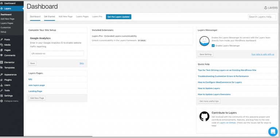Click the Contribute to Layers heading

coord(224,113)
